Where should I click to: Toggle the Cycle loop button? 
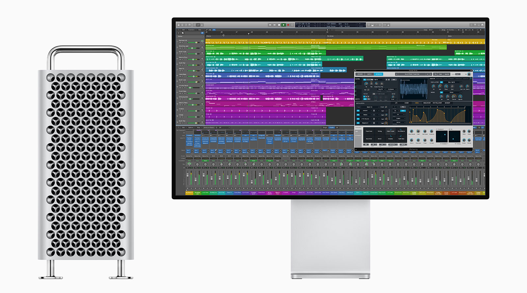pos(292,25)
